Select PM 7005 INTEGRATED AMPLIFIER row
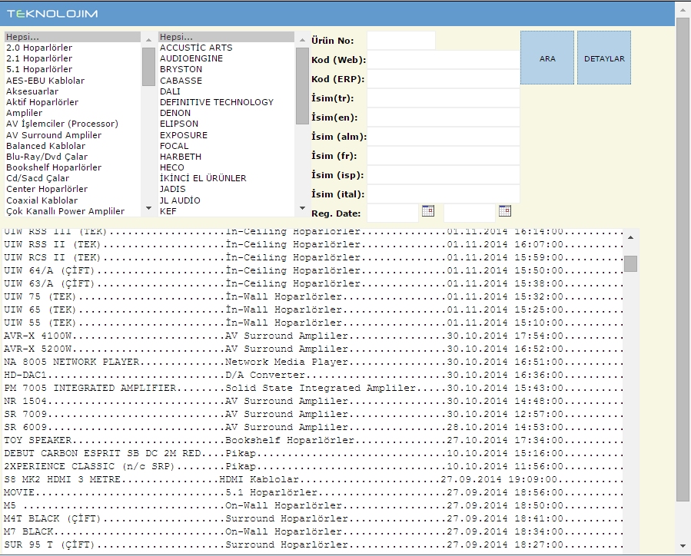Viewport: 691px width, 556px height. (313, 388)
